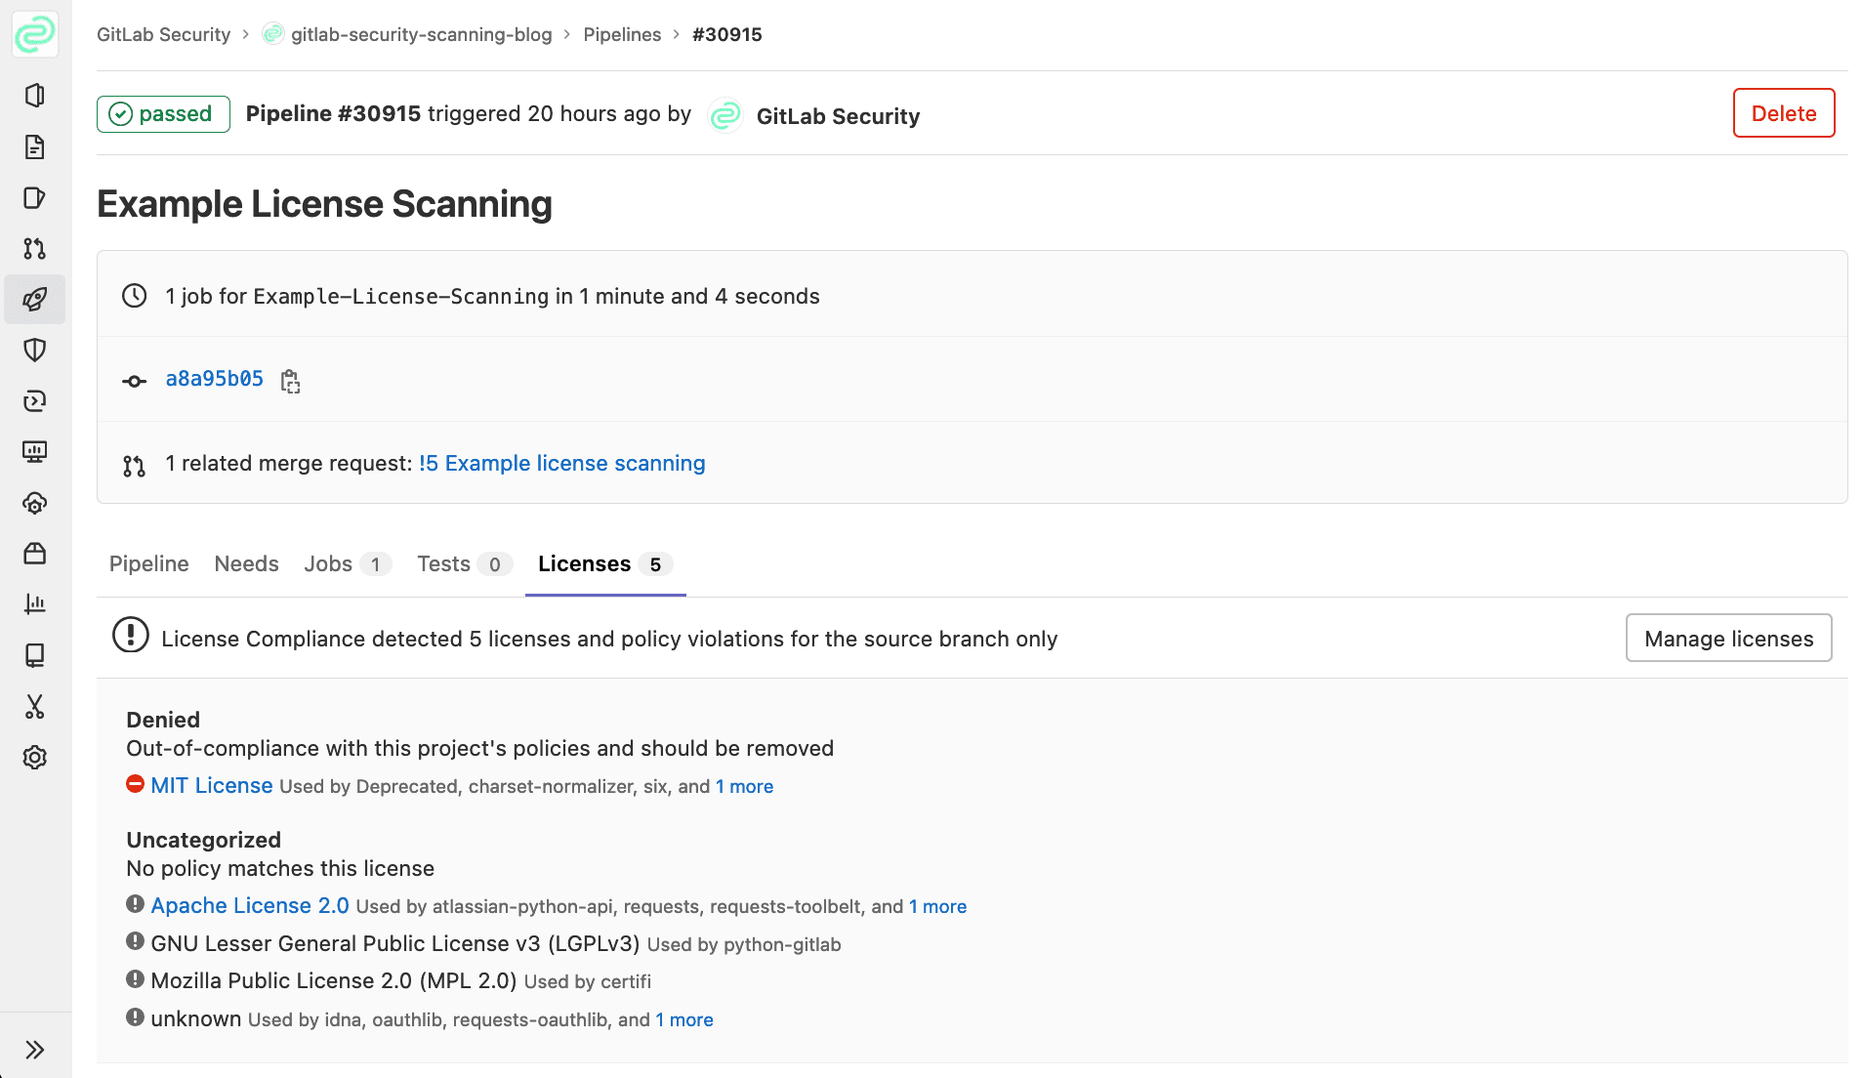Image resolution: width=1863 pixels, height=1078 pixels.
Task: Open the Analytics chart sidebar icon
Action: [x=35, y=604]
